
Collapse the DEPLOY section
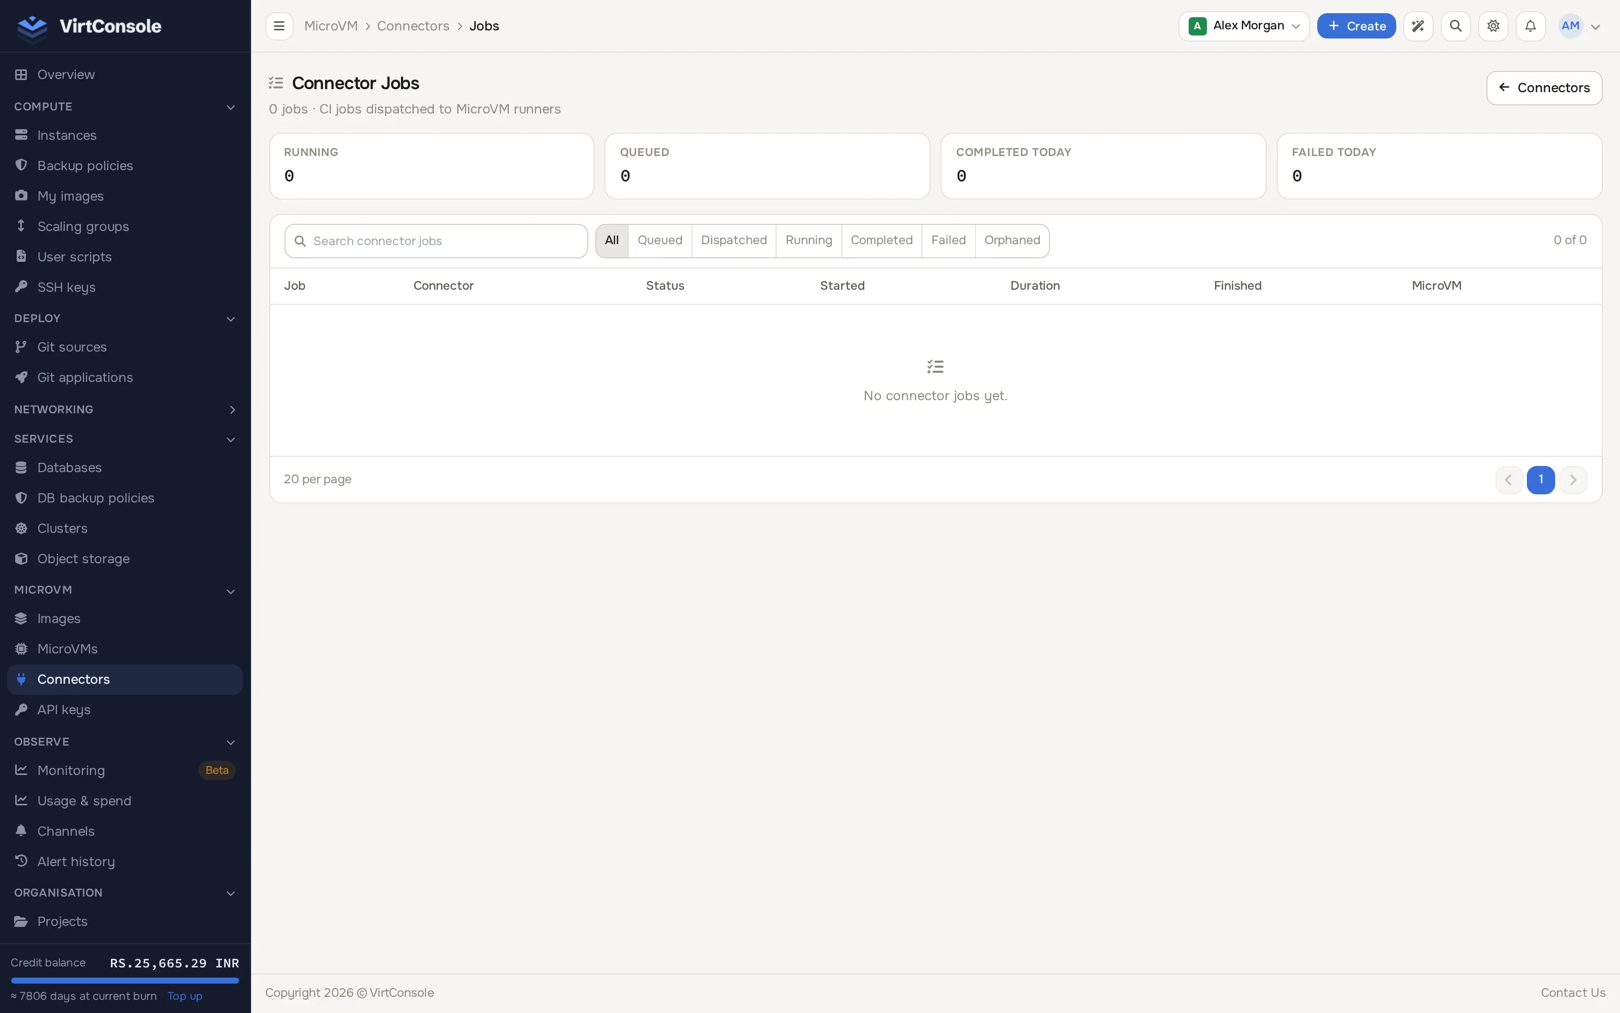[125, 318]
